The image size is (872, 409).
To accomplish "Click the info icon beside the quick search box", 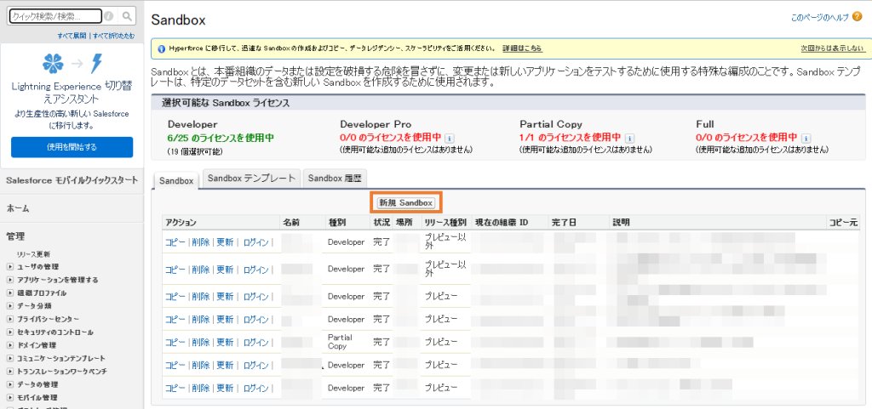I will click(109, 16).
